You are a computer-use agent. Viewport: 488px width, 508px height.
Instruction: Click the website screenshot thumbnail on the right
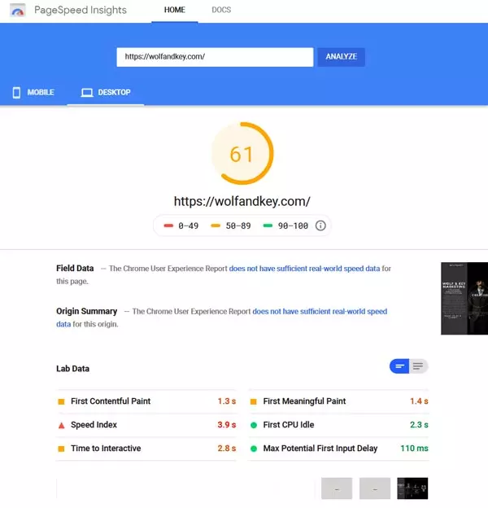[464, 299]
